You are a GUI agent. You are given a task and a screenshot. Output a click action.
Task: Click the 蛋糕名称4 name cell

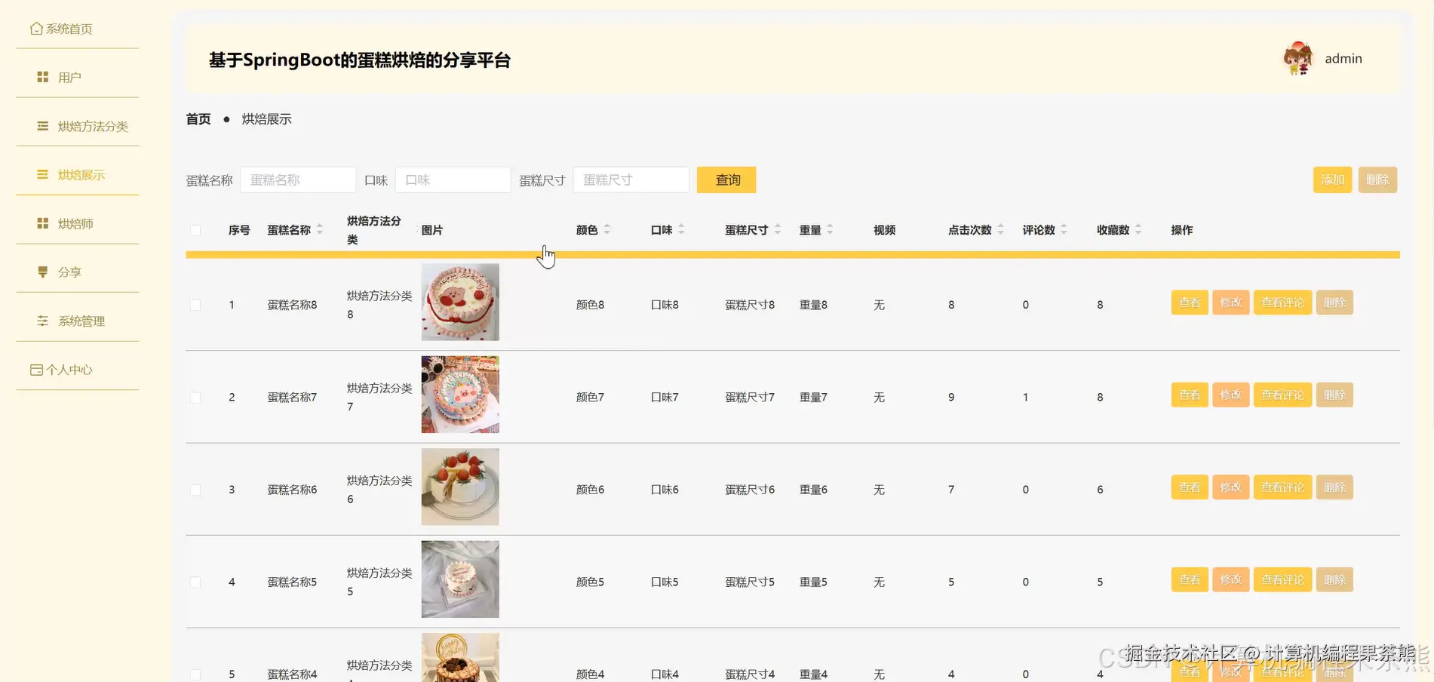[292, 674]
